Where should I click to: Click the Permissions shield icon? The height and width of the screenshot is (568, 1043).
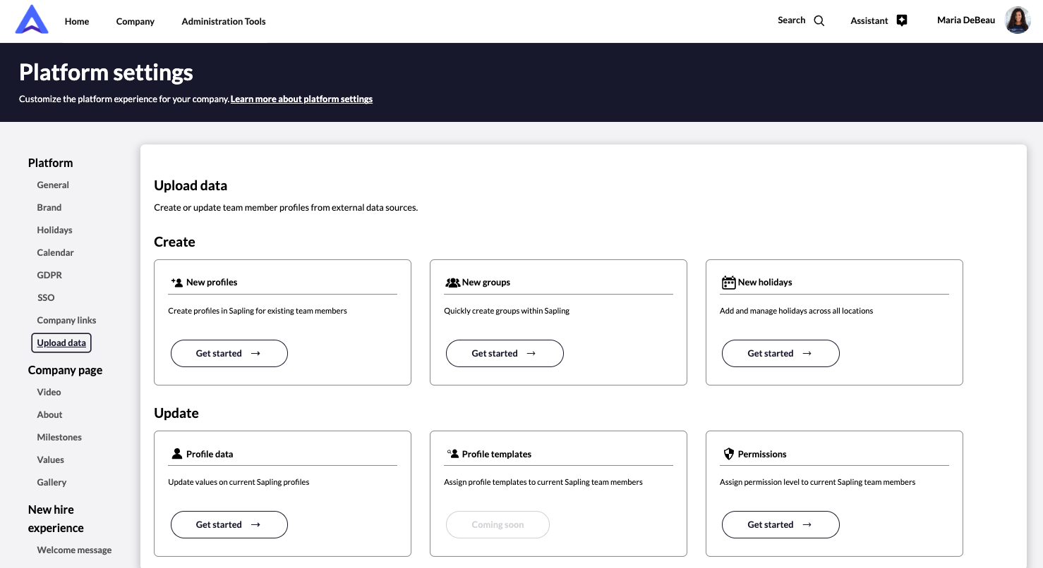coord(729,454)
